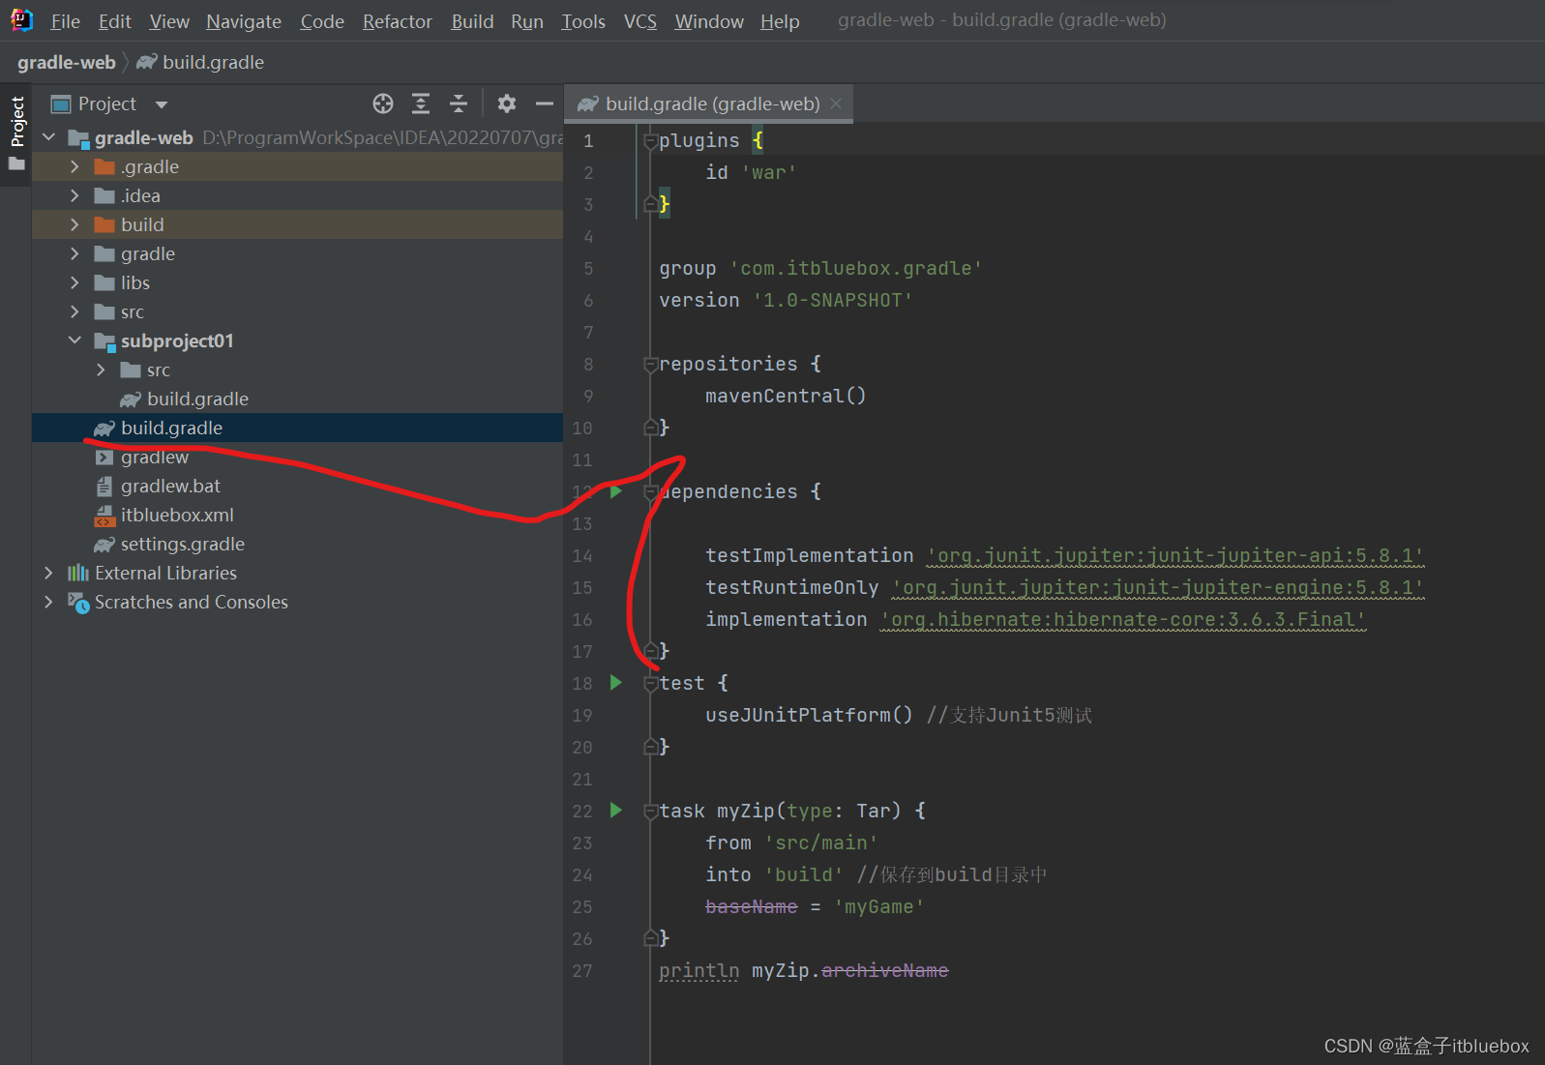Run the test task gutter arrow

(616, 683)
